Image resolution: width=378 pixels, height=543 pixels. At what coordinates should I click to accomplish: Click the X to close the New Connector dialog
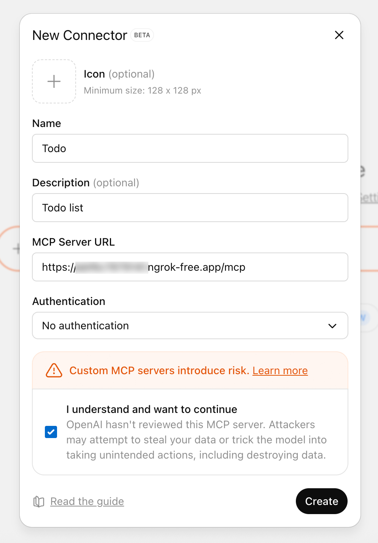pyautogui.click(x=339, y=35)
